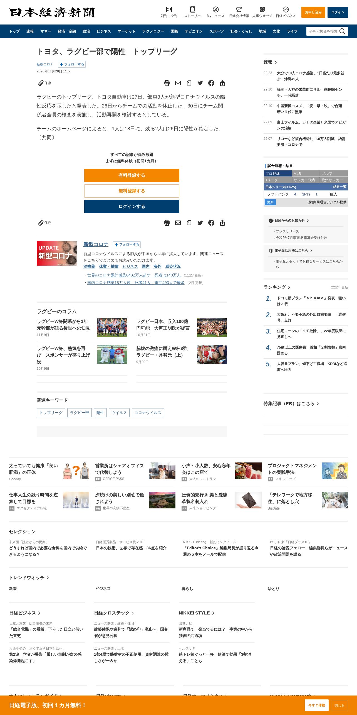Select トップ in navigation bar

coord(14,31)
